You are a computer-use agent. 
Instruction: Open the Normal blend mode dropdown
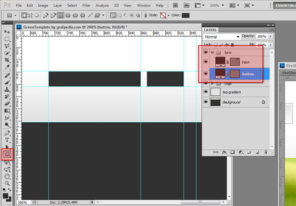(222, 37)
